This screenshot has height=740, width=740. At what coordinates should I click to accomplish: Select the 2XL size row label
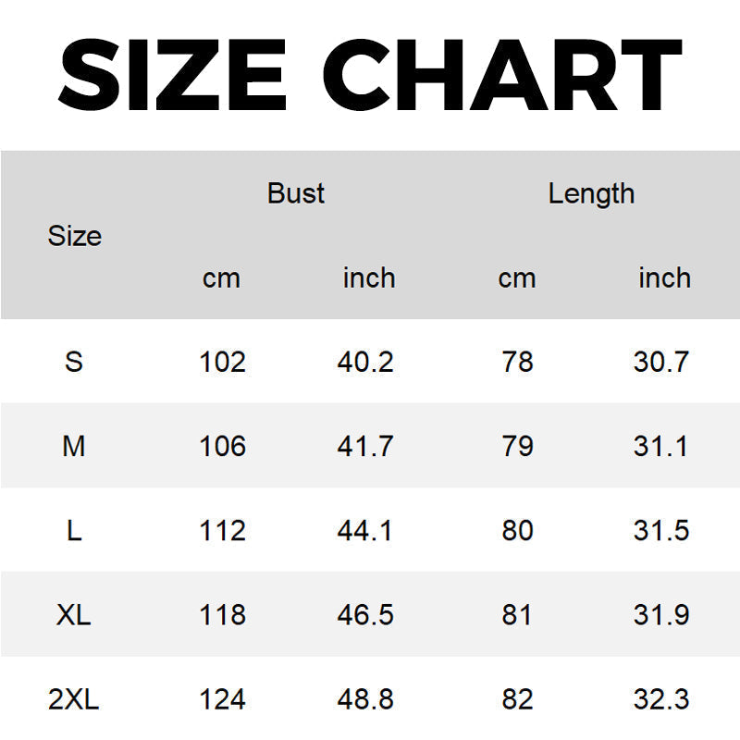tap(74, 699)
